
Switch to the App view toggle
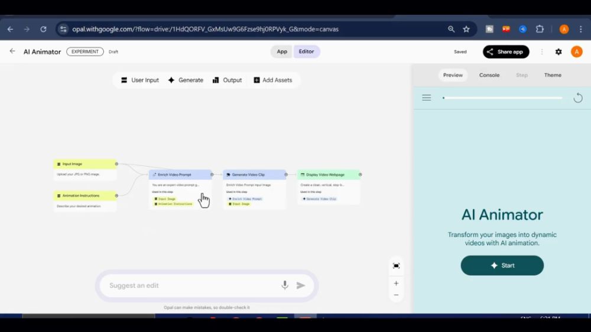click(x=282, y=51)
